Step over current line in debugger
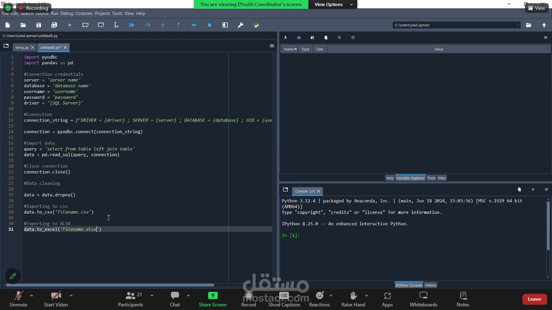The width and height of the screenshot is (552, 310). [x=147, y=25]
